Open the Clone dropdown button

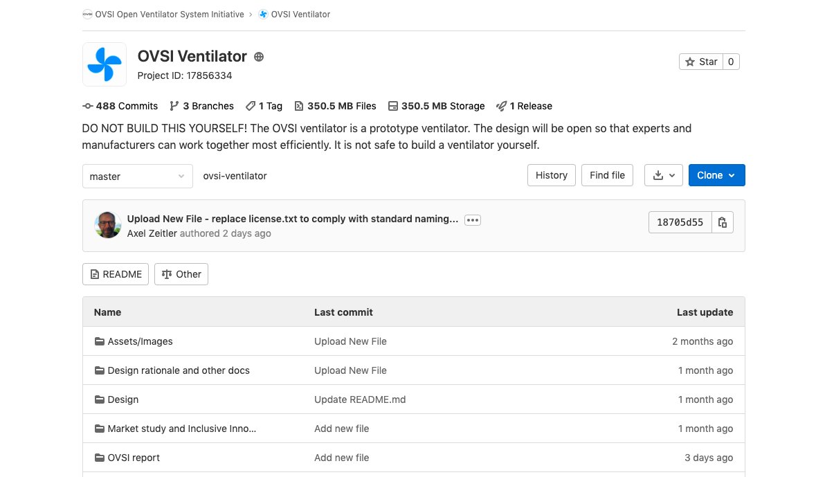pyautogui.click(x=716, y=175)
